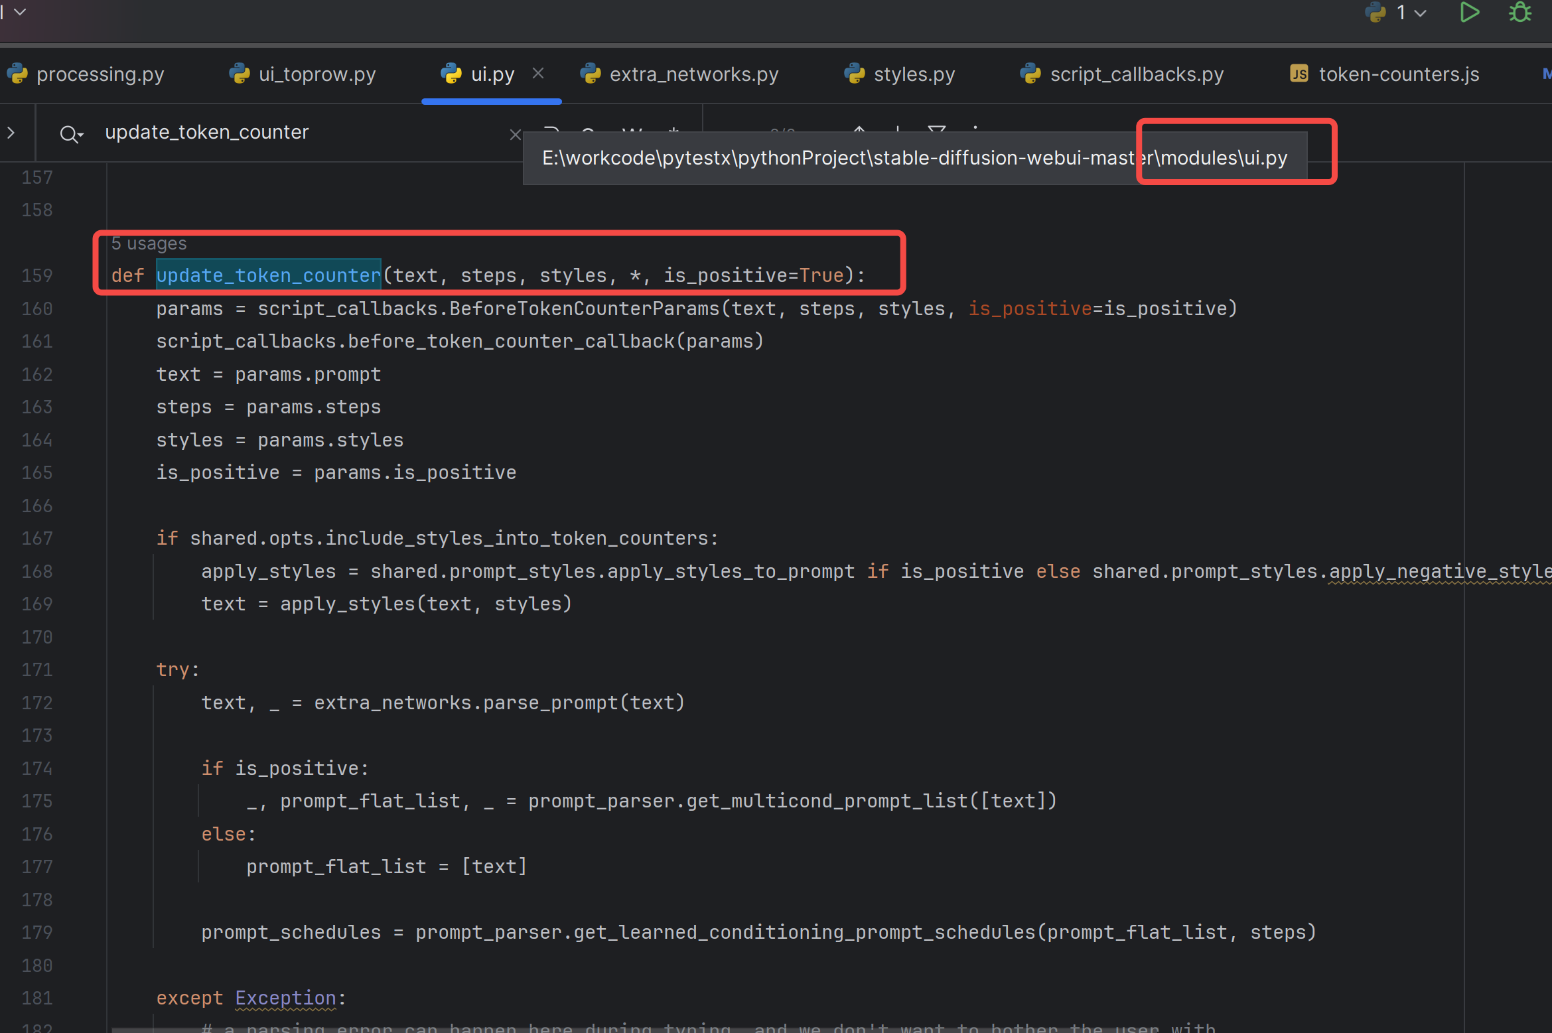Click params.prompt on line 162
Screen dimensions: 1552x1033
[x=308, y=374]
